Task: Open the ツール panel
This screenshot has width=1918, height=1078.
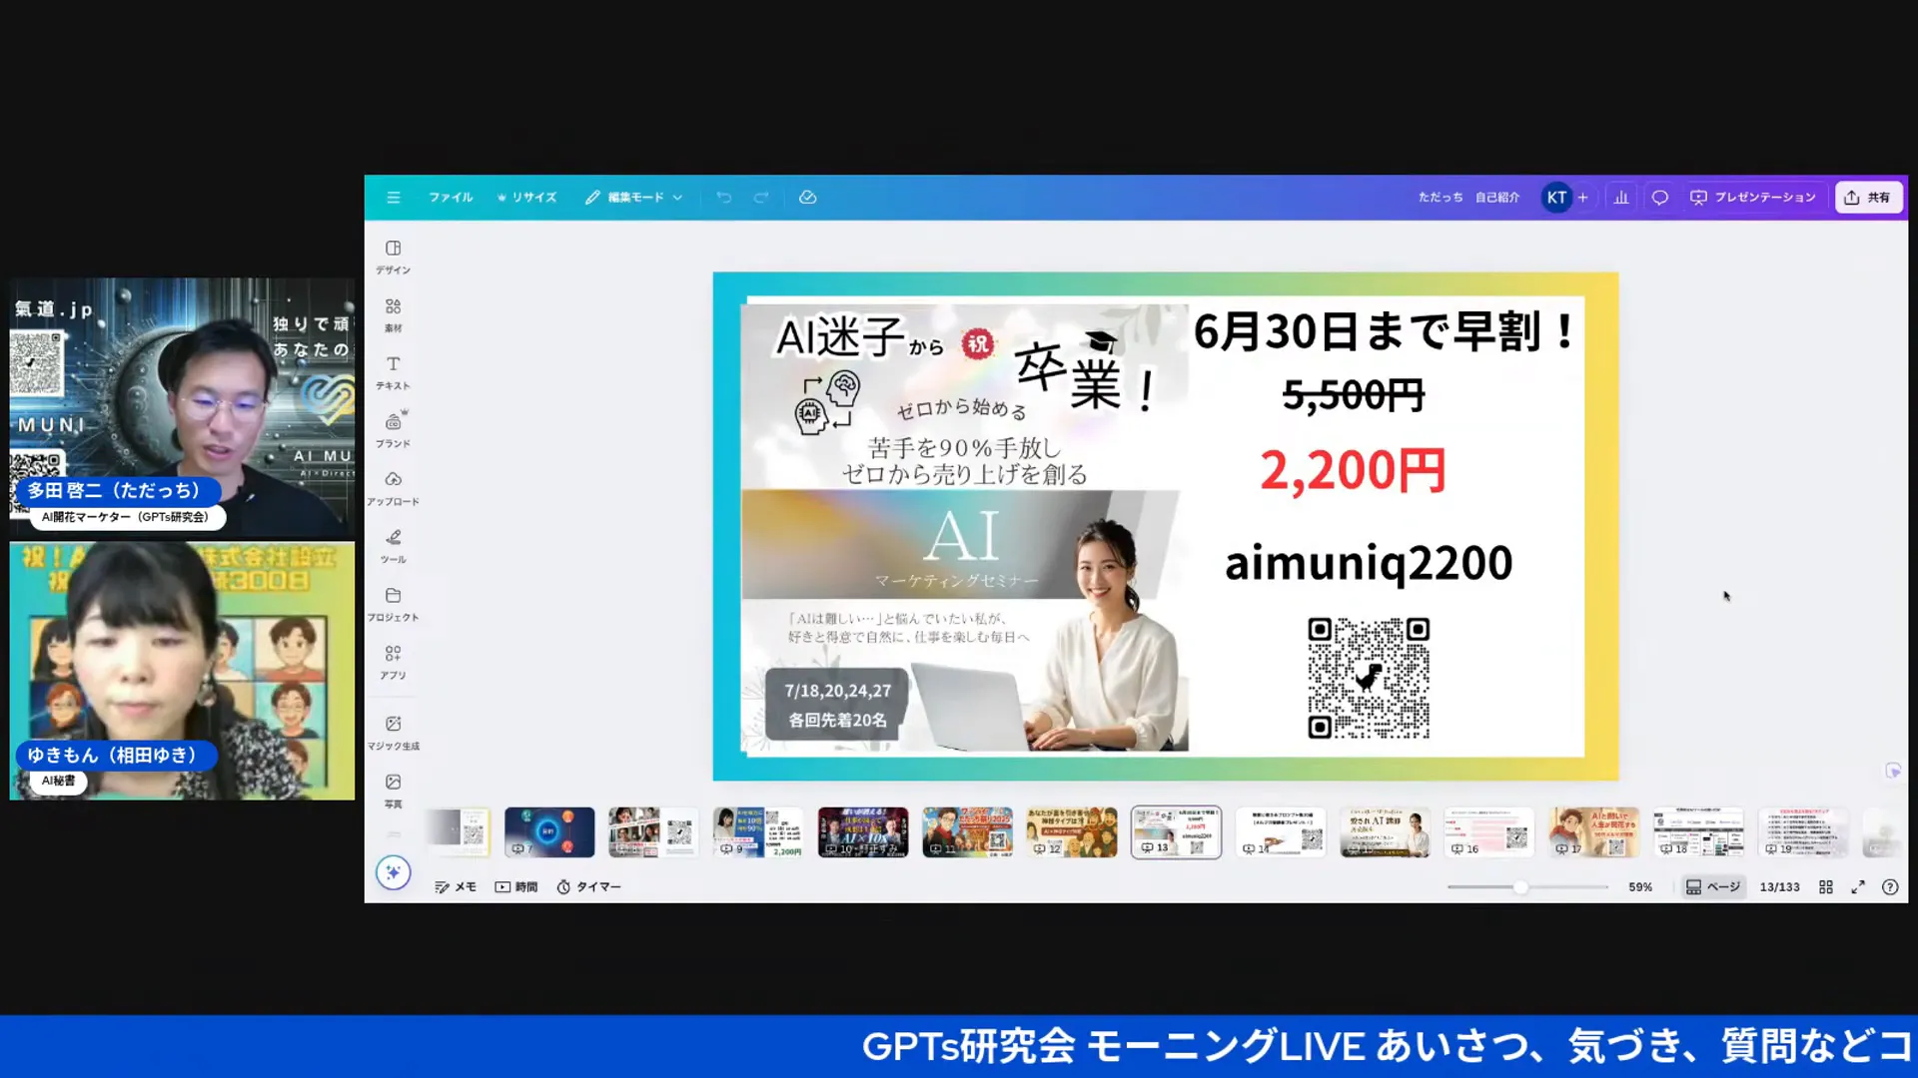Action: (x=394, y=546)
